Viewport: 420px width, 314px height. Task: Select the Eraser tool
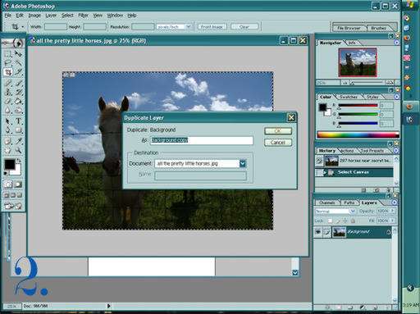pos(8,102)
